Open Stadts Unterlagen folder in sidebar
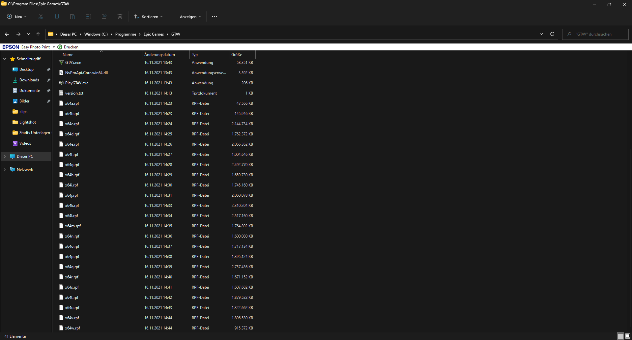The image size is (632, 340). [x=35, y=133]
